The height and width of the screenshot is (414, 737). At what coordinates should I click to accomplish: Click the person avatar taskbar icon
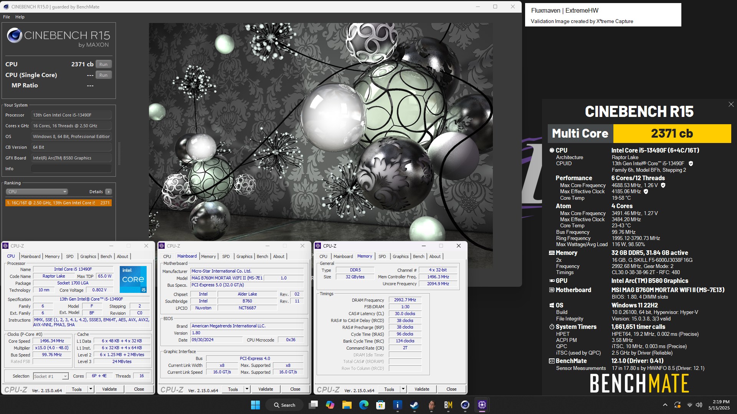tap(431, 405)
